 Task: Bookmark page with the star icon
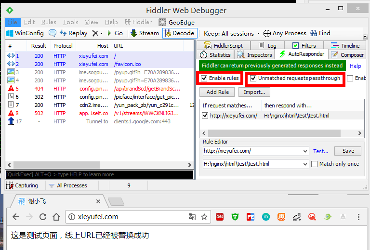click(204, 217)
